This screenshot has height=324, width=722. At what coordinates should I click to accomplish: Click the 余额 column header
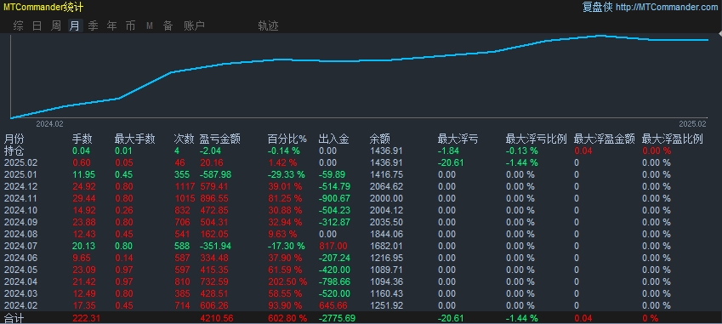tap(380, 139)
